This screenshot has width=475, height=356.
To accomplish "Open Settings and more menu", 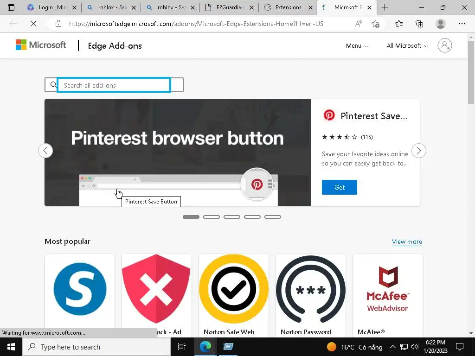I will (462, 24).
